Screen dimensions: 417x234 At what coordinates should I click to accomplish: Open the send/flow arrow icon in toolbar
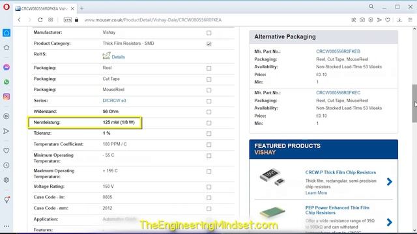(x=379, y=20)
